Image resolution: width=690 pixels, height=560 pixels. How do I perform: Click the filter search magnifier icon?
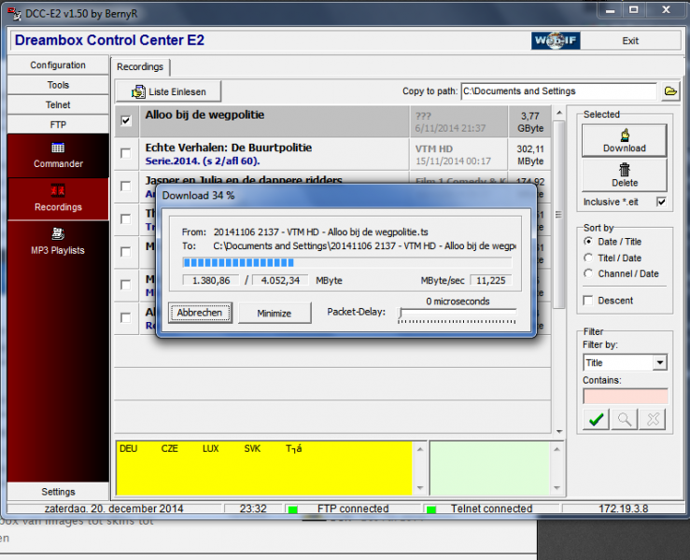pos(624,421)
